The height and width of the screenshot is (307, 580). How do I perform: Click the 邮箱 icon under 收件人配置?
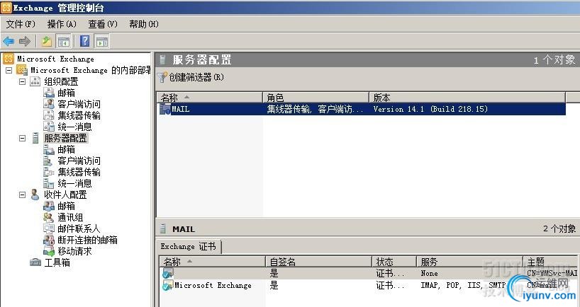49,206
